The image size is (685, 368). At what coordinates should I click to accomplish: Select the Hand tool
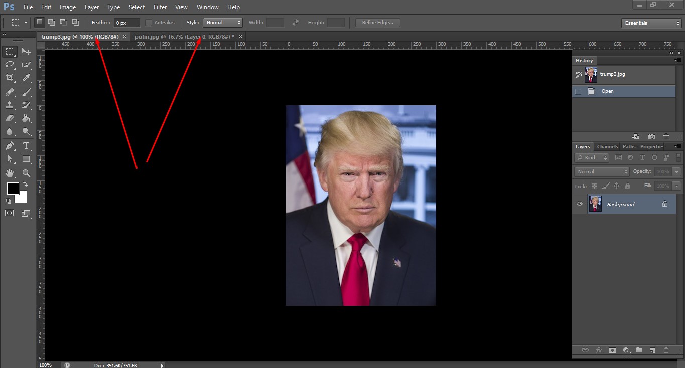[x=10, y=173]
